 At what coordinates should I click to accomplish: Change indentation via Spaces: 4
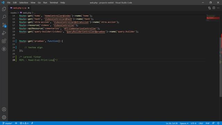(184, 123)
